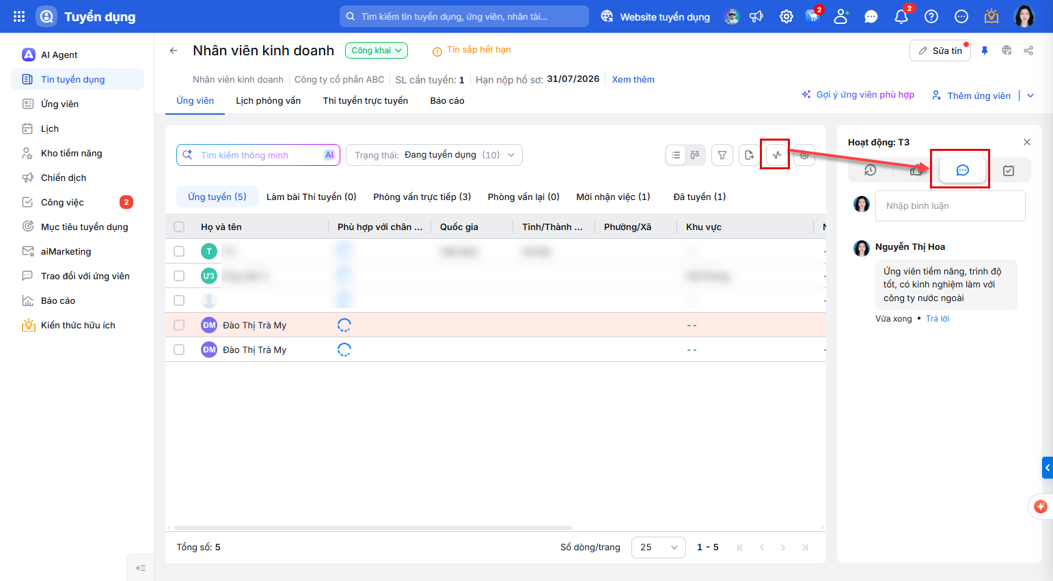Click Xem thêm link
Viewport: 1053px width, 581px height.
click(633, 79)
